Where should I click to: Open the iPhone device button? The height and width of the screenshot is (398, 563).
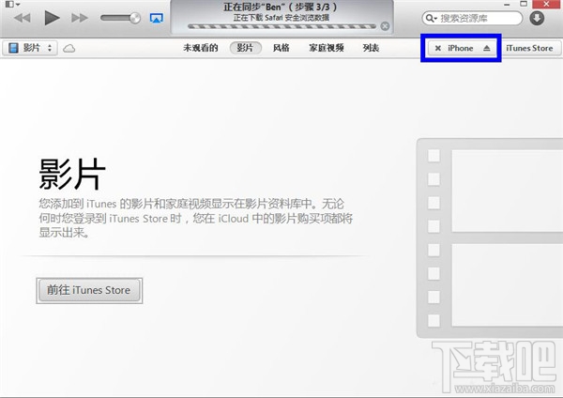pyautogui.click(x=461, y=48)
